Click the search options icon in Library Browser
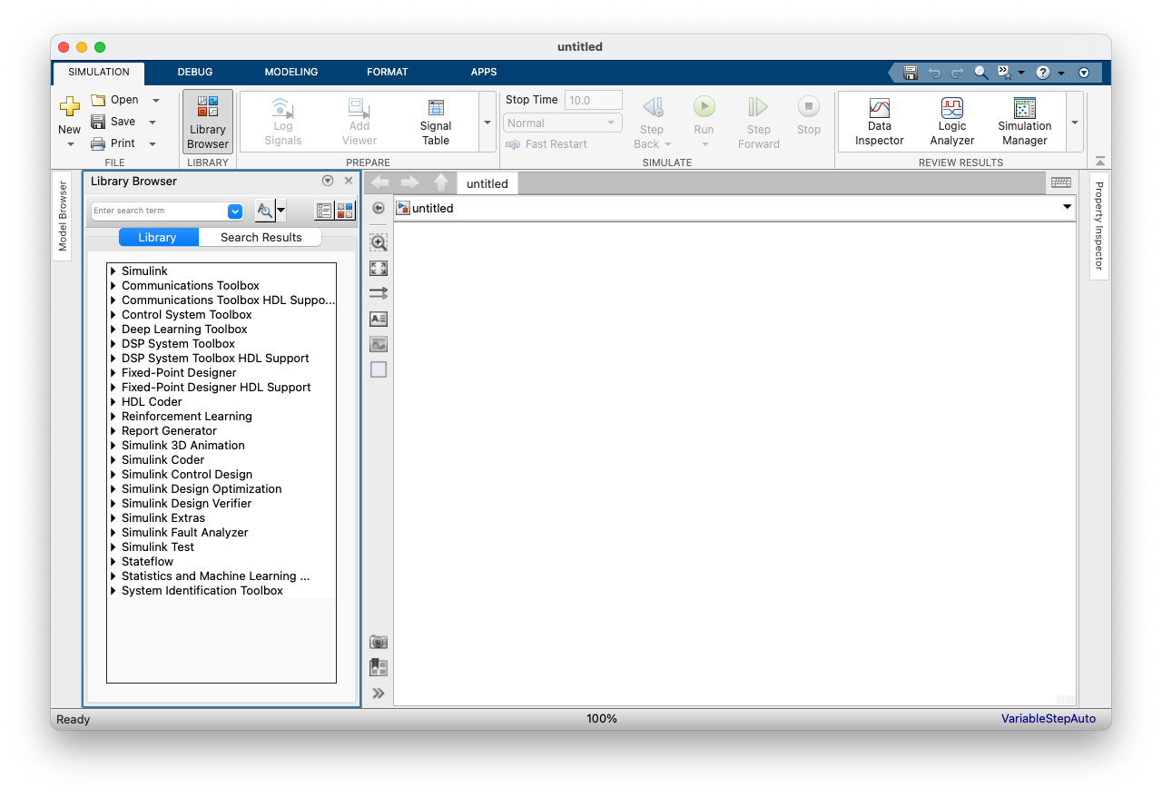 [x=264, y=211]
